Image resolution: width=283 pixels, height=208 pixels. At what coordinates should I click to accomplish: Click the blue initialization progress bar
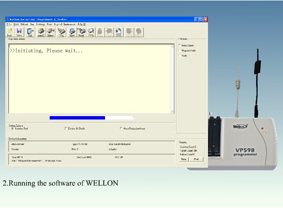pyautogui.click(x=77, y=118)
